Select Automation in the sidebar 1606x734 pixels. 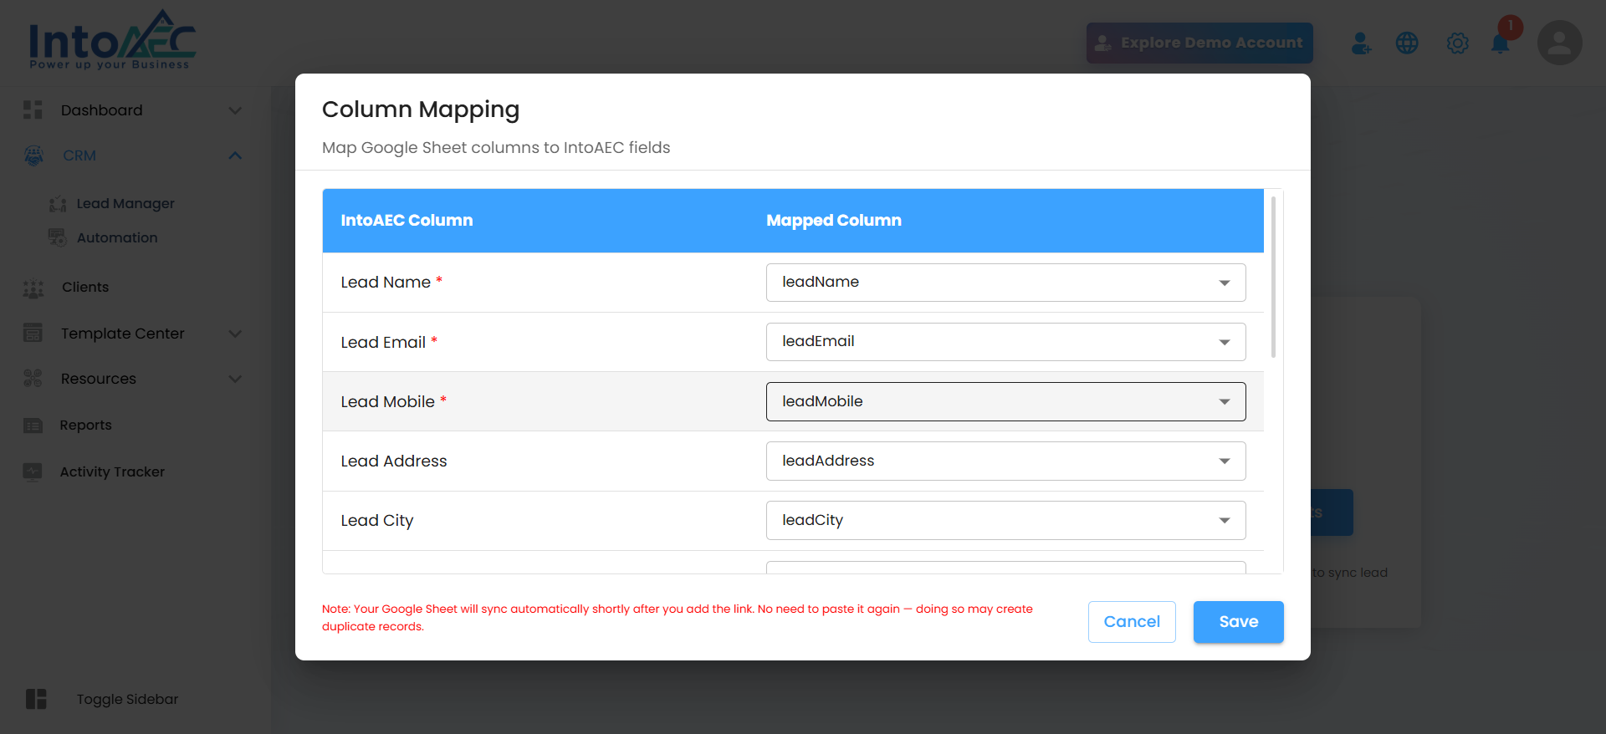coord(117,237)
